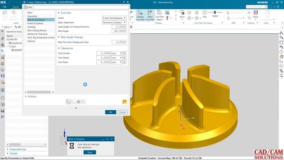Click the Max Angle value field
This screenshot has width=284, height=160.
pos(119,31)
